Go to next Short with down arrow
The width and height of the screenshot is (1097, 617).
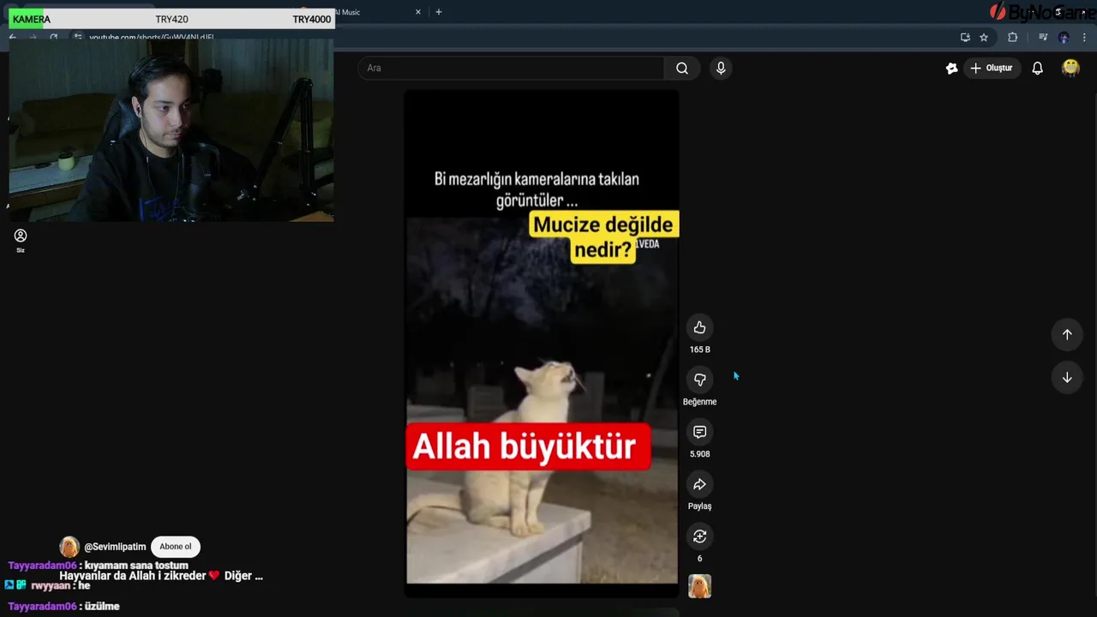pyautogui.click(x=1067, y=377)
